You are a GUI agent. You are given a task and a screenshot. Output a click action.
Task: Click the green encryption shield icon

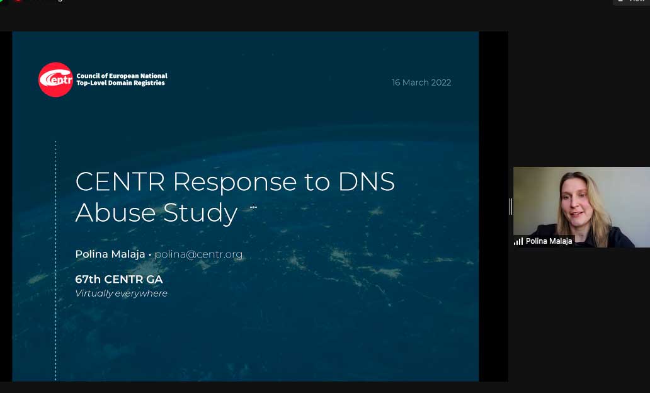tap(2, 1)
